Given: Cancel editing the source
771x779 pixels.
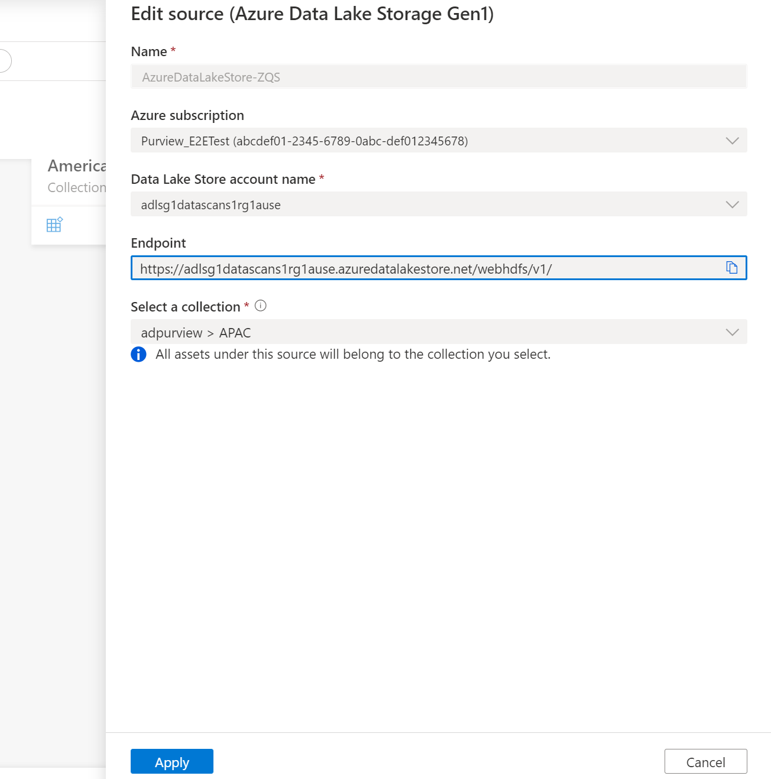Looking at the screenshot, I should tap(705, 761).
